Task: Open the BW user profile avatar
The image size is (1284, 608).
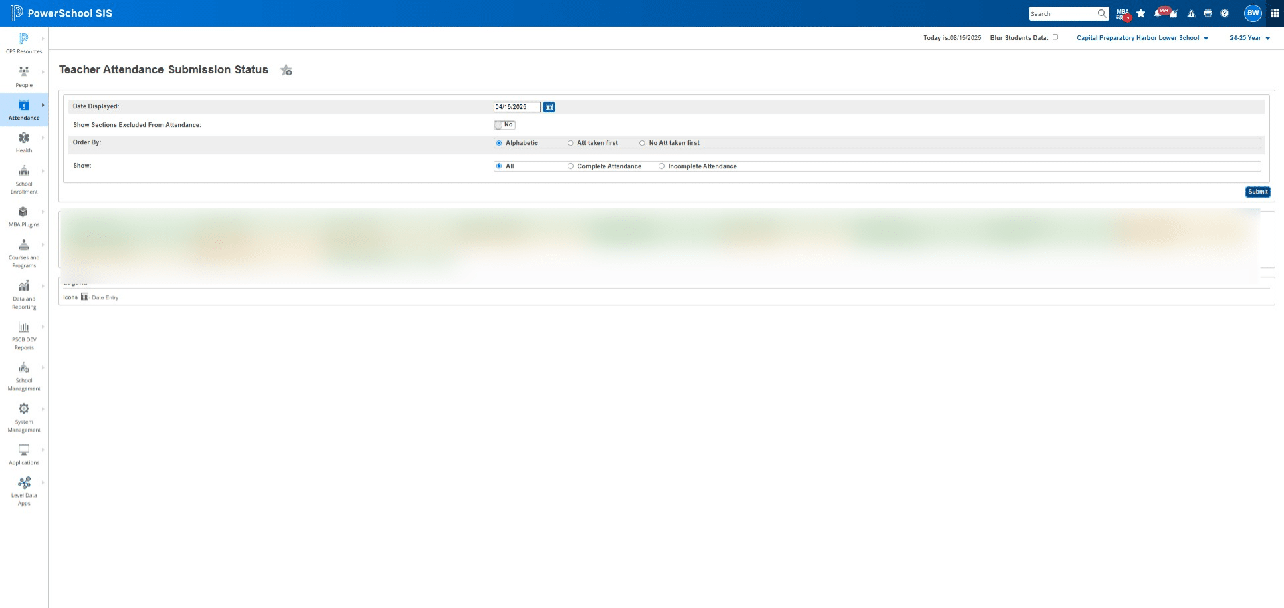Action: tap(1253, 13)
